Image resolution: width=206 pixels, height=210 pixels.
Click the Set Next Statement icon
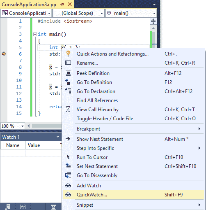68,166
